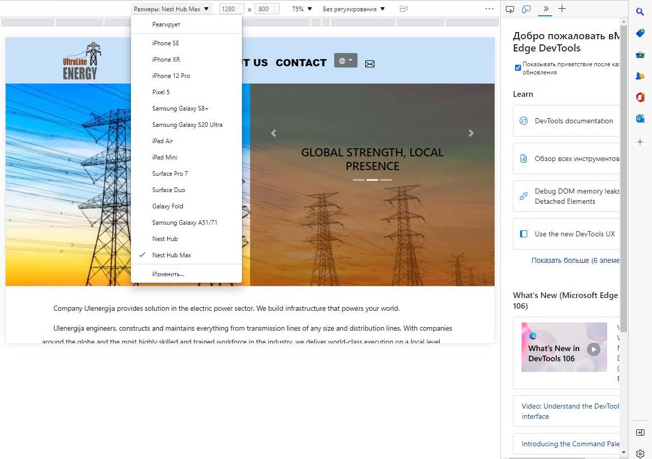Open the DevTools documentation link
Screen dimensions: 652x459
[x=574, y=121]
